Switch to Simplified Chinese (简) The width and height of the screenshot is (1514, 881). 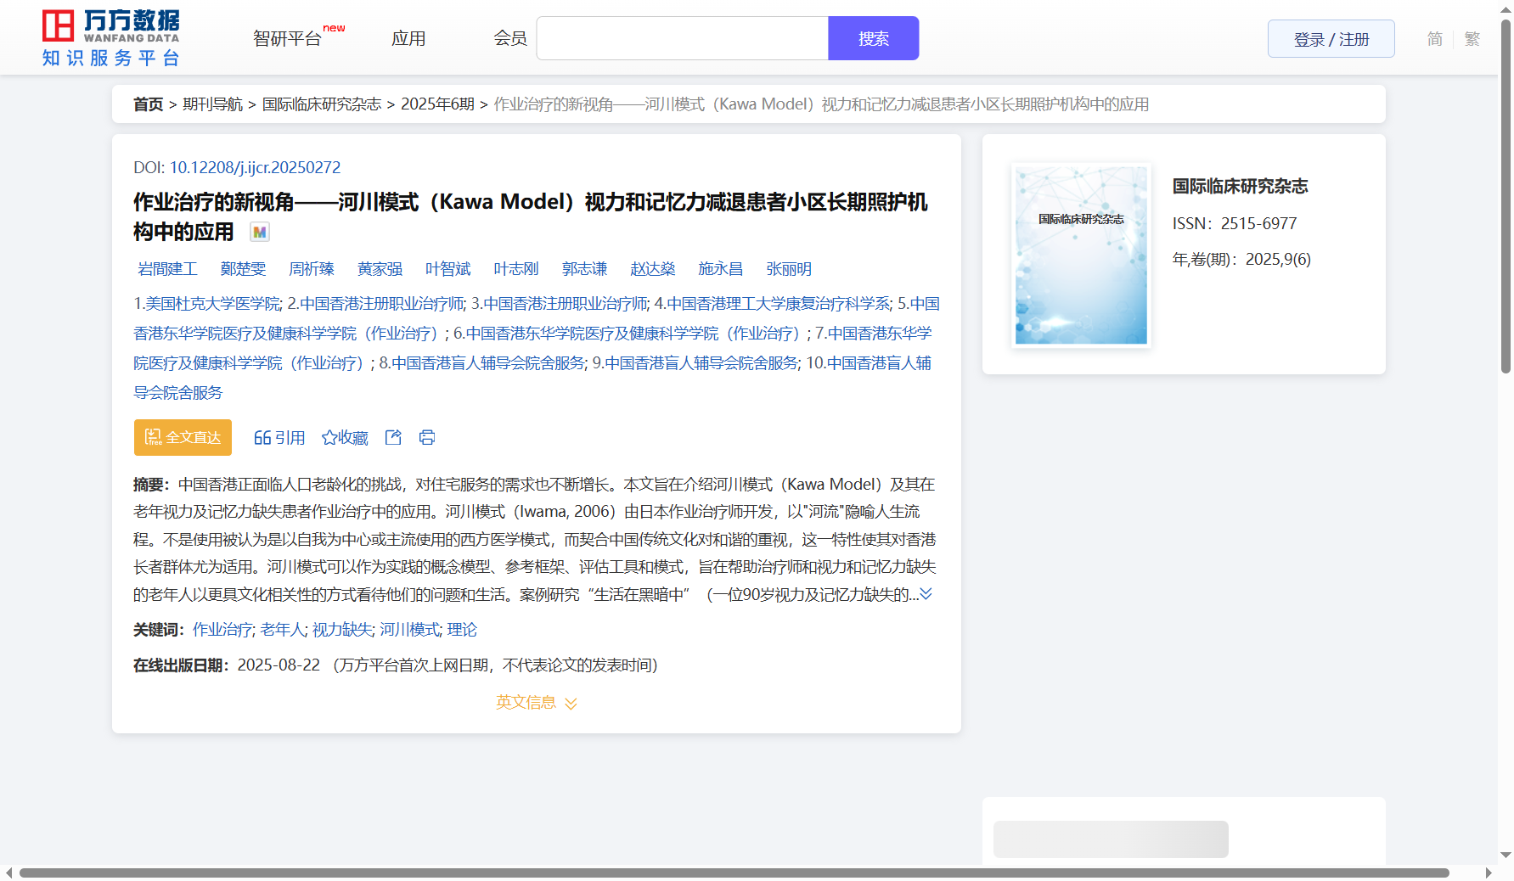tap(1434, 39)
